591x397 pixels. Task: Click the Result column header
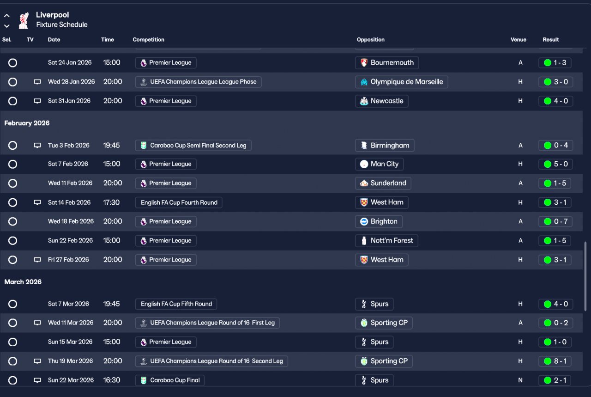551,40
